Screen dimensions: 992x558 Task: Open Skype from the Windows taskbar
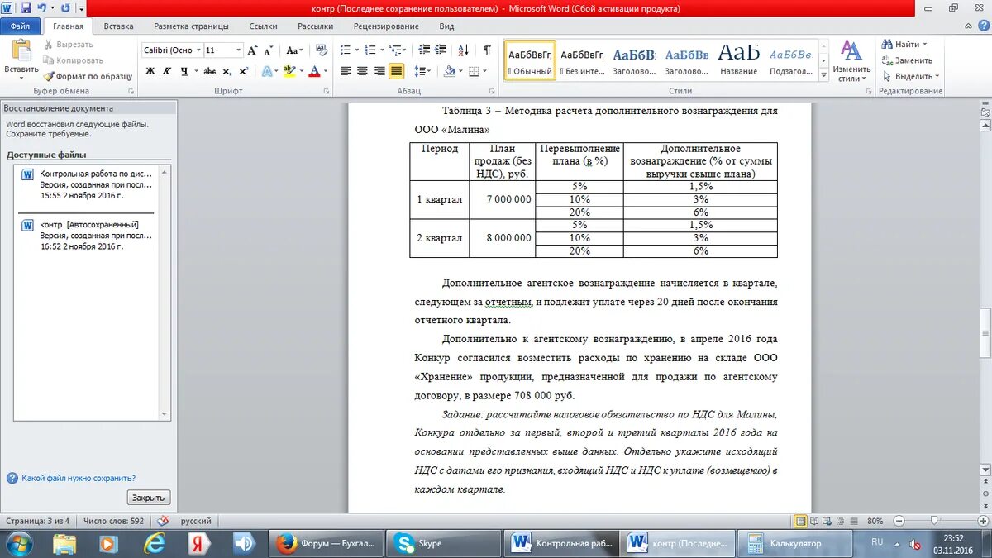coord(444,543)
